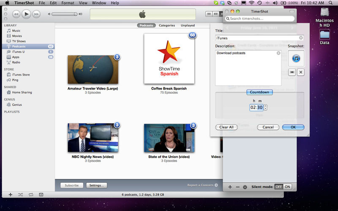Screen dimensions: 338x211
Task: Open the iTunes Store
Action: pyautogui.click(x=21, y=75)
